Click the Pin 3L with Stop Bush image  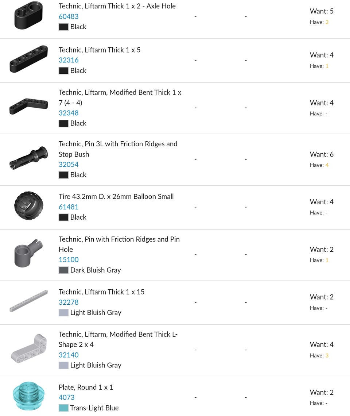(28, 159)
